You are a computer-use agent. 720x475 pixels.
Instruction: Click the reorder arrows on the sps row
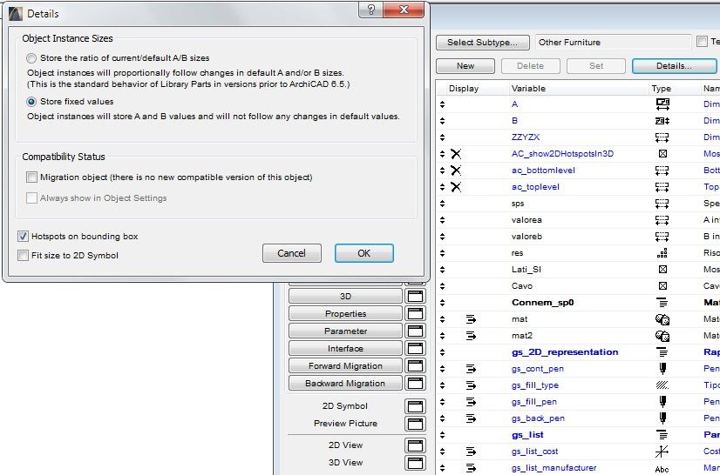[x=442, y=203]
